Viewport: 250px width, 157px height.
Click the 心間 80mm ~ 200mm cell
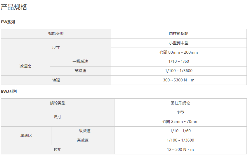tap(179, 53)
